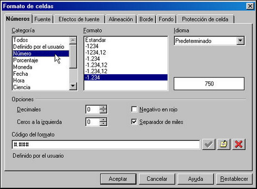
Task: Click the Categoría list scroll-up arrow
Action: 73,40
